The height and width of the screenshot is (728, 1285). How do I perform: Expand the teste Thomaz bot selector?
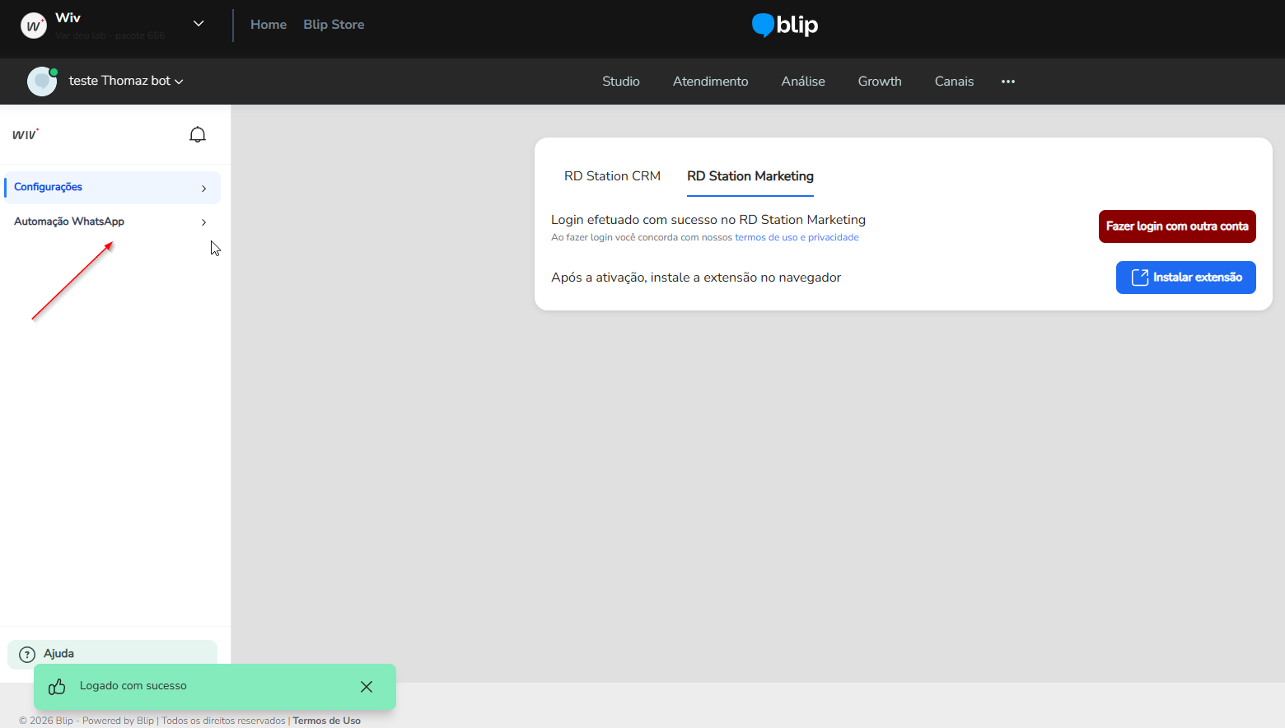(x=126, y=81)
